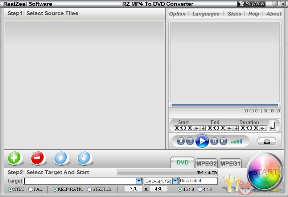The width and height of the screenshot is (288, 197).
Task: Click the BuyNow shopping cart button
Action: (x=252, y=4)
